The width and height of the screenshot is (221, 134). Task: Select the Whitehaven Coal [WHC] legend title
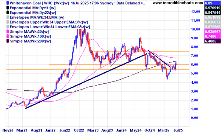tap(39, 3)
